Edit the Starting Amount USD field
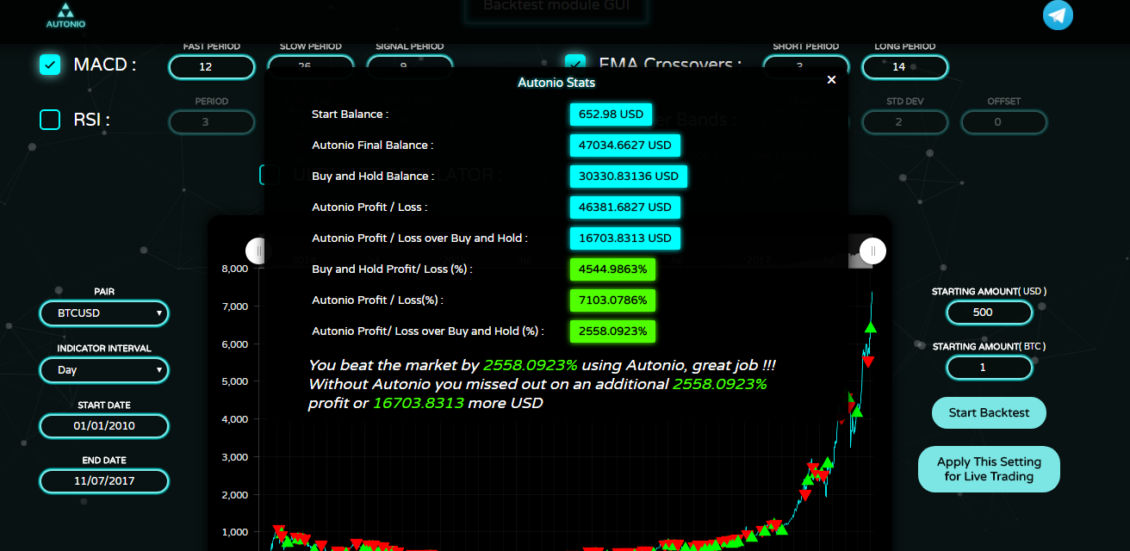 (x=989, y=313)
